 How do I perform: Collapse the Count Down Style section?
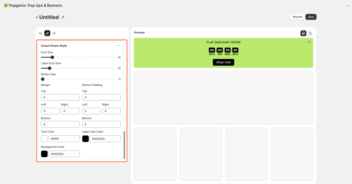point(118,46)
